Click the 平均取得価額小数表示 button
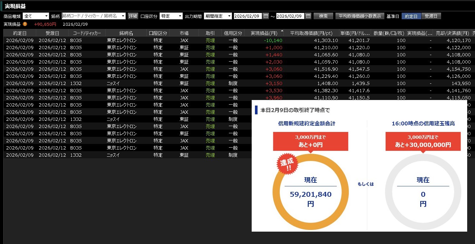 coord(360,16)
